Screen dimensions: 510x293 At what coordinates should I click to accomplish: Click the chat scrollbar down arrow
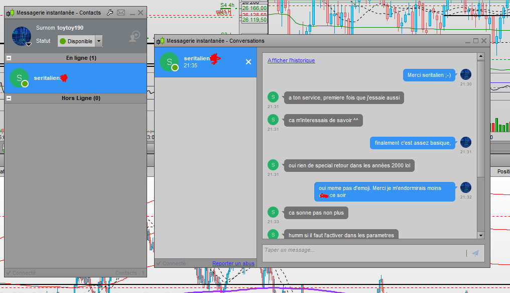(x=480, y=235)
